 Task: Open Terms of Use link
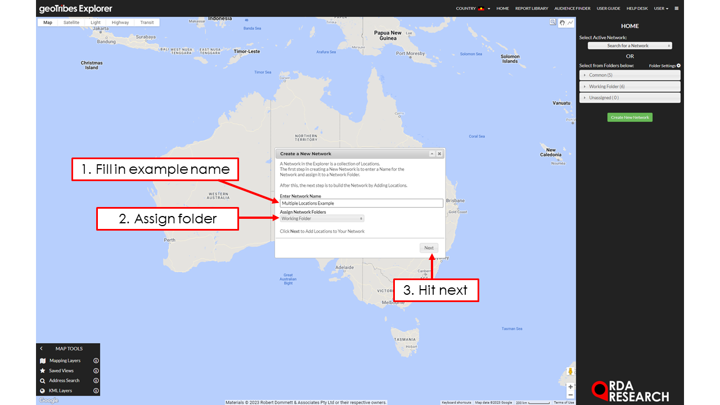(564, 402)
